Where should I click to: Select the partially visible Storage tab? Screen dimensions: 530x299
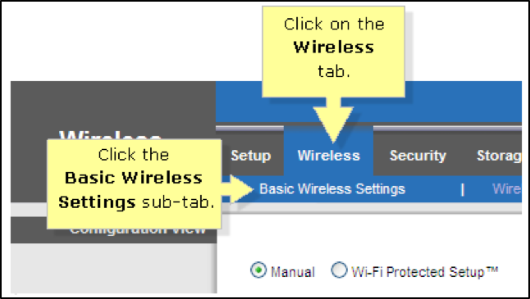pyautogui.click(x=499, y=156)
